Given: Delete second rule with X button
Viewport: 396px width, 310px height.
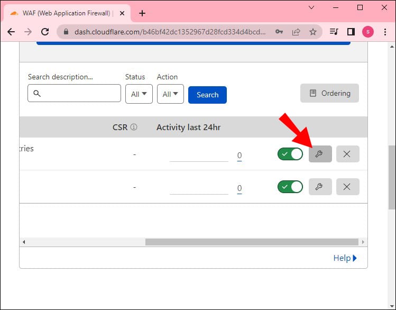Looking at the screenshot, I should (347, 187).
